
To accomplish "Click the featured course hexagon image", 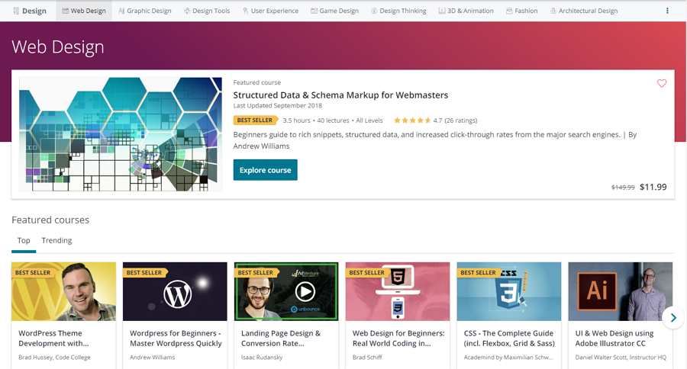I will (x=121, y=134).
